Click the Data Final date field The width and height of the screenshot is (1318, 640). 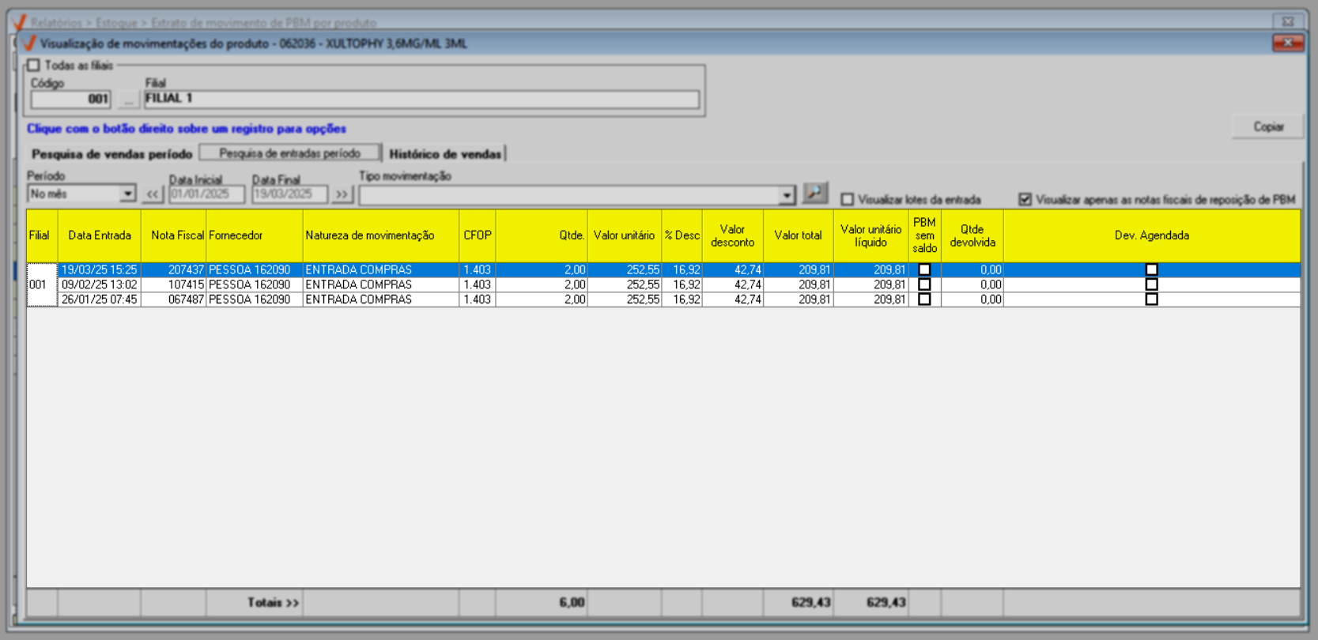(x=289, y=194)
